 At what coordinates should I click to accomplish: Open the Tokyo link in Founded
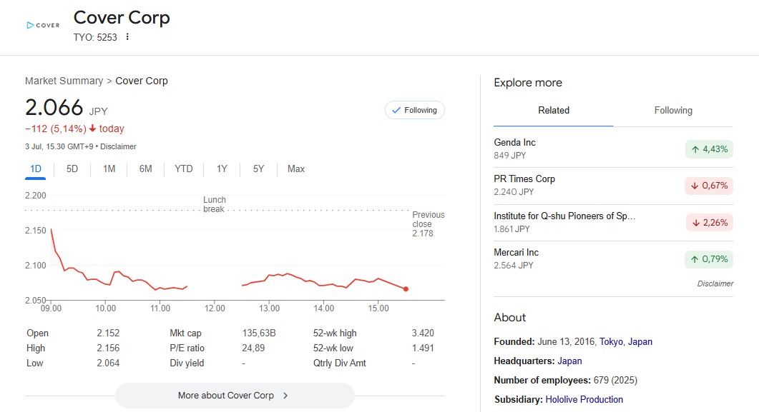pos(611,341)
